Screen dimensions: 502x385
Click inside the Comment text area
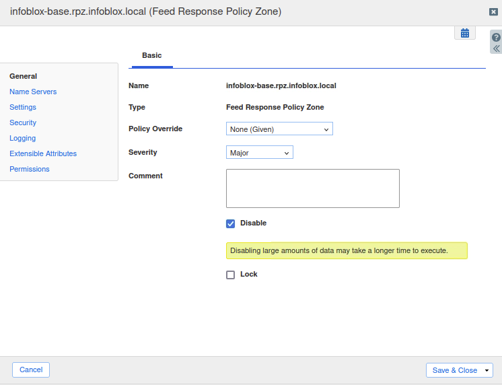[313, 188]
